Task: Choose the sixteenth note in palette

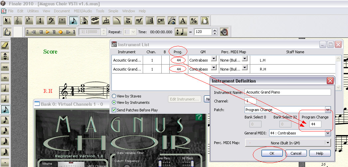Action: click(5, 120)
